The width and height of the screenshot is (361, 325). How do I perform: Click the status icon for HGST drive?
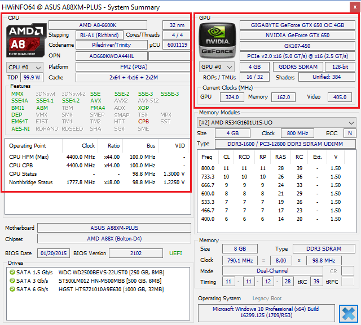click(12, 289)
